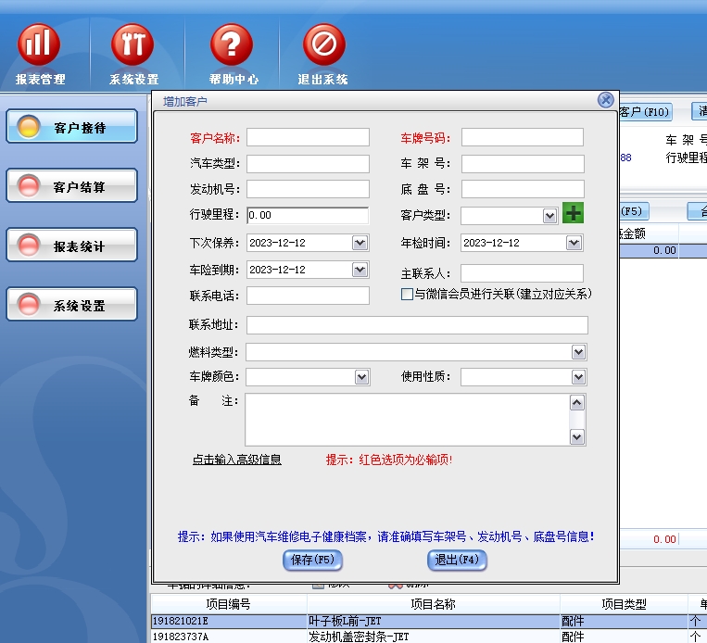Image resolution: width=707 pixels, height=643 pixels.
Task: Expand the 客户类型 dropdown
Action: (549, 216)
